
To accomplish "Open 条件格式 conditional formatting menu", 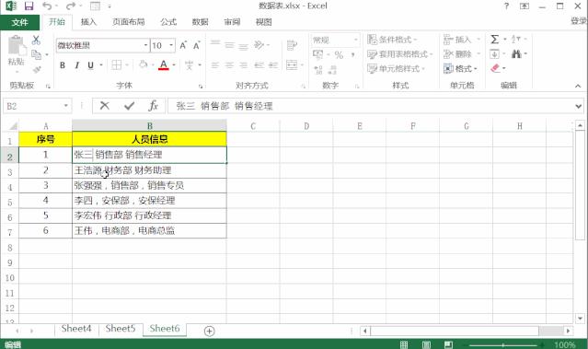I will tap(392, 40).
